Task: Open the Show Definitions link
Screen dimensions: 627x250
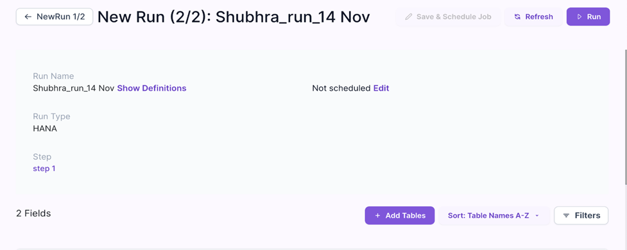Action: click(x=151, y=88)
